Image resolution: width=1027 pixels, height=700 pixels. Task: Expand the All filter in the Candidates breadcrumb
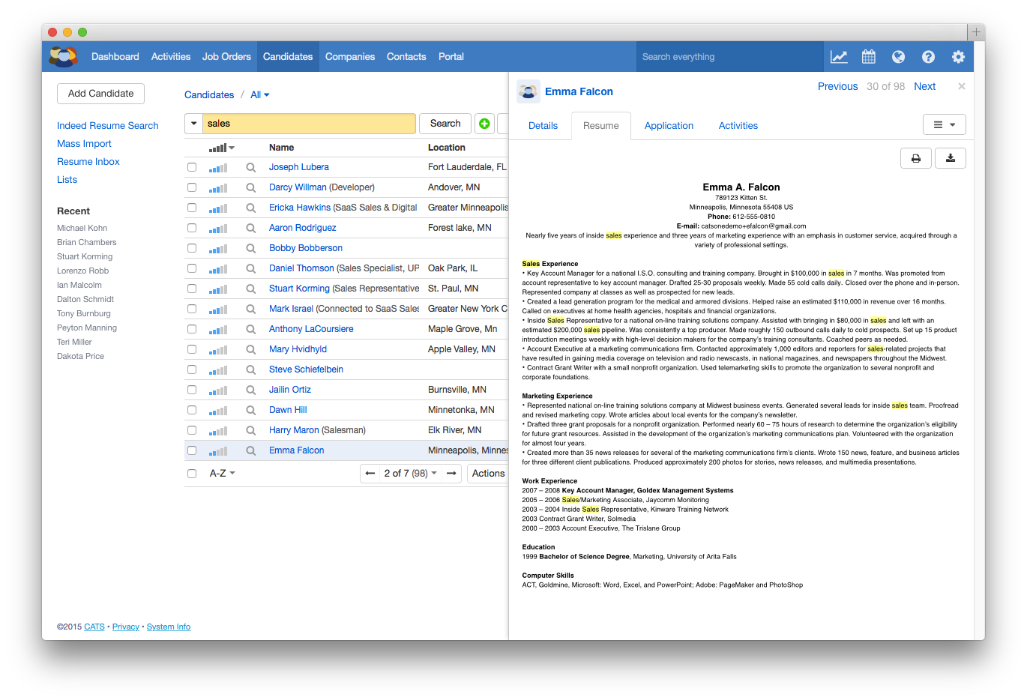pyautogui.click(x=259, y=94)
